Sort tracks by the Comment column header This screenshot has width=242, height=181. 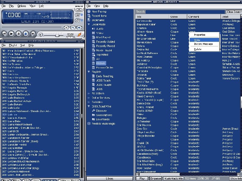click(204, 16)
